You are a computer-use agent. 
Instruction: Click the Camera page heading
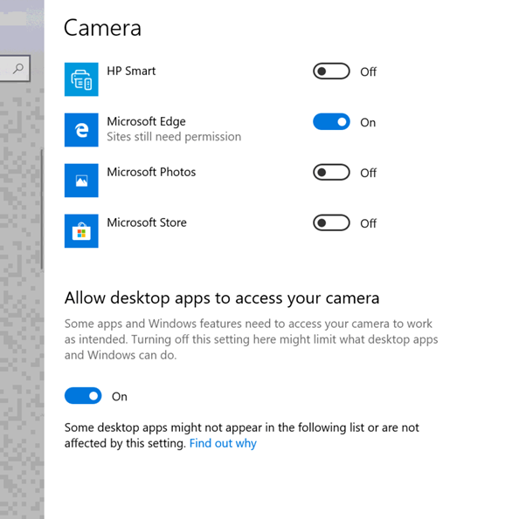tap(102, 28)
